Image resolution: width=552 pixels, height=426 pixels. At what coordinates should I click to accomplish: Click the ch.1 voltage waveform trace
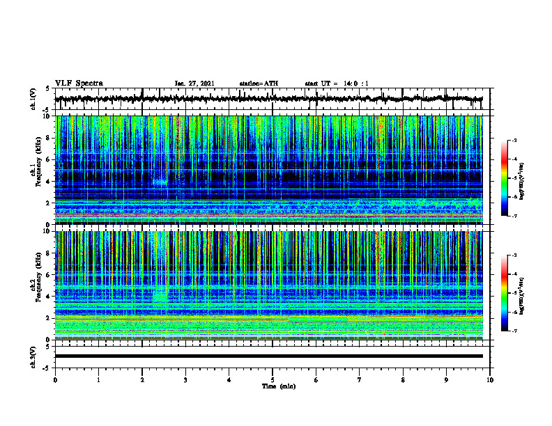click(x=268, y=99)
